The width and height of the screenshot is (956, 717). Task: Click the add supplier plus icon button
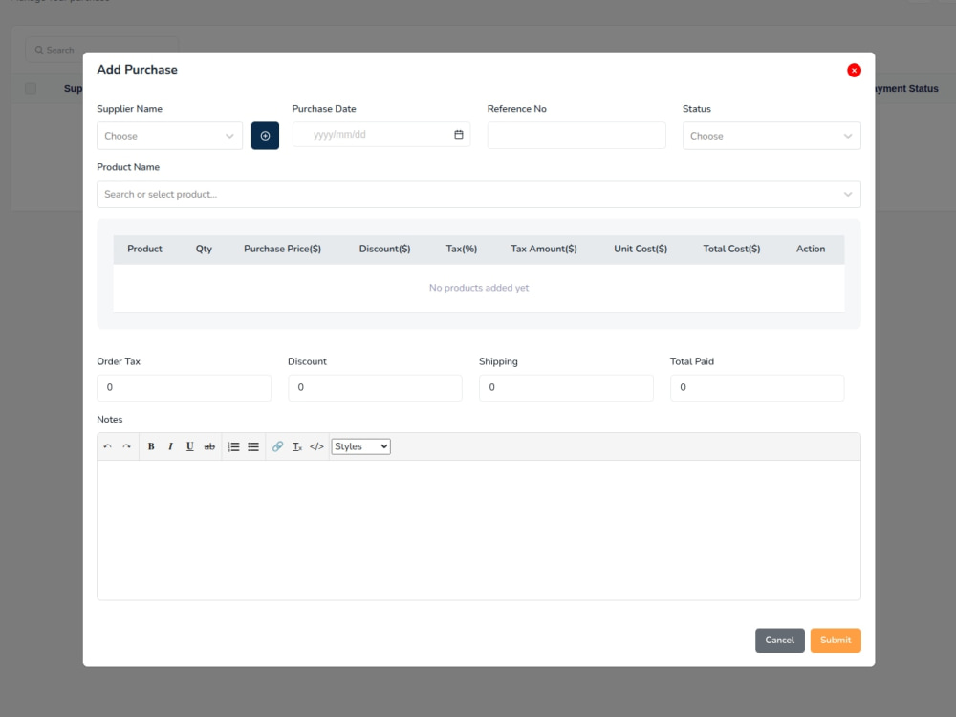(x=265, y=136)
